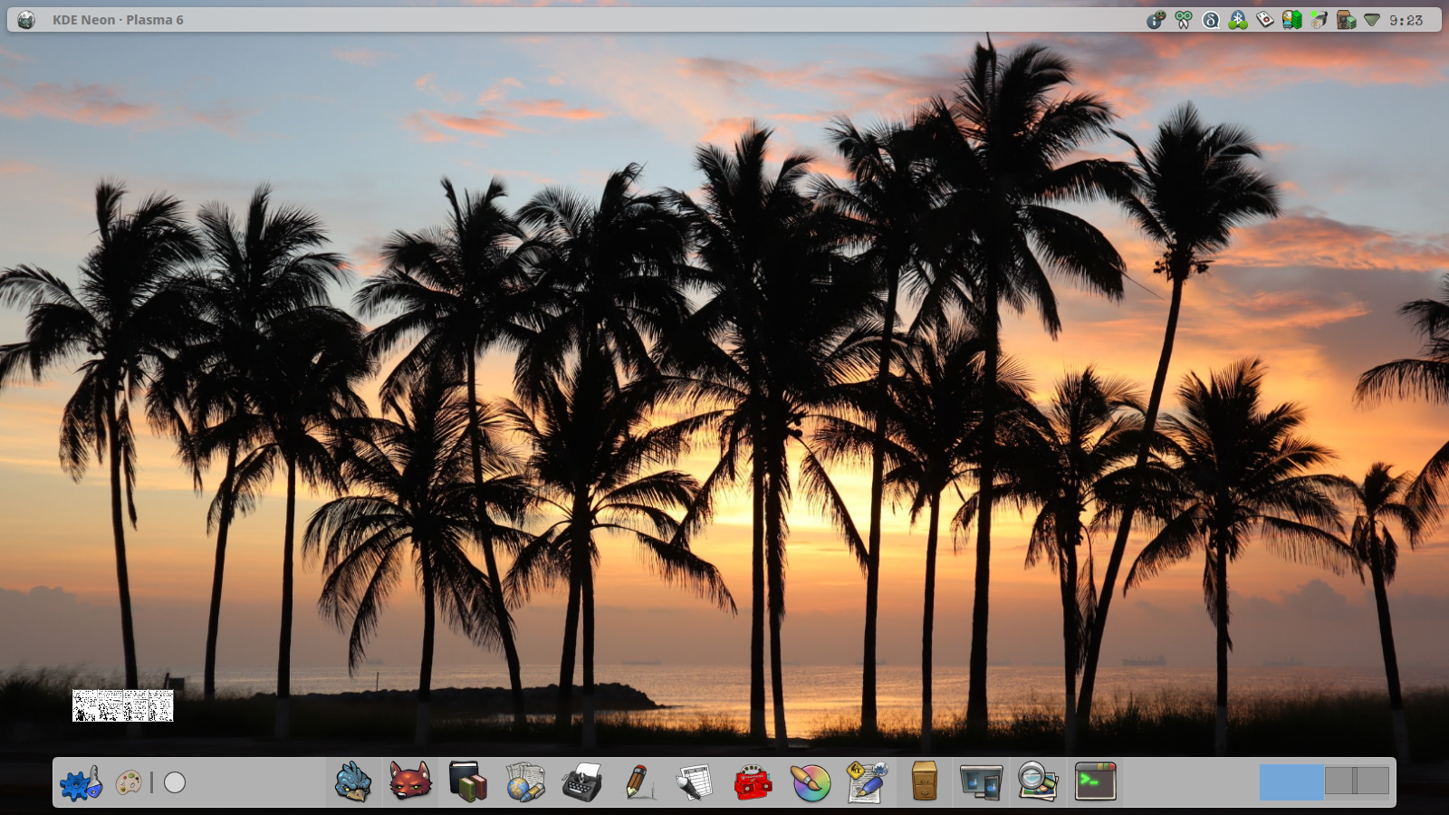
Task: Launch the red retro device application
Action: pos(753,781)
